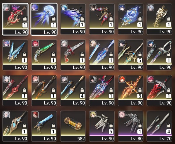The image size is (175, 144).
Task: Select the blue crystalline claw weapon
Action: (x=15, y=55)
